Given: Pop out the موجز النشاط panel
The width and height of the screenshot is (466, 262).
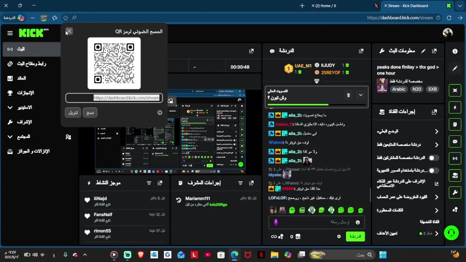Looking at the screenshot, I should tap(160, 183).
